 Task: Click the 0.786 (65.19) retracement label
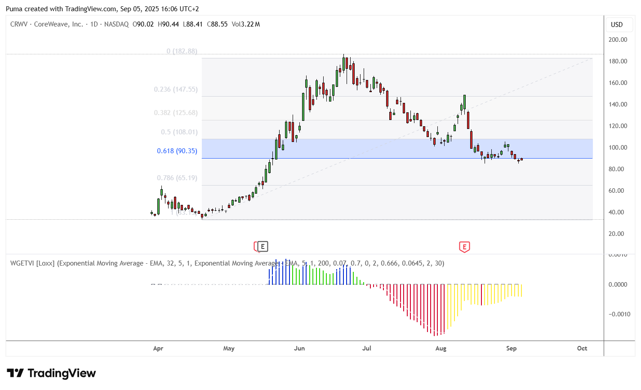(177, 178)
